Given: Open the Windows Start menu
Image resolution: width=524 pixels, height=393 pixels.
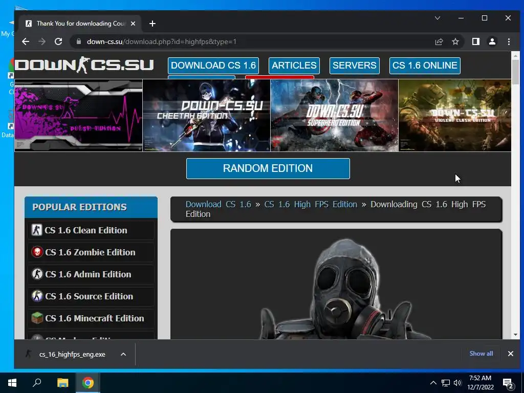Looking at the screenshot, I should (12, 383).
